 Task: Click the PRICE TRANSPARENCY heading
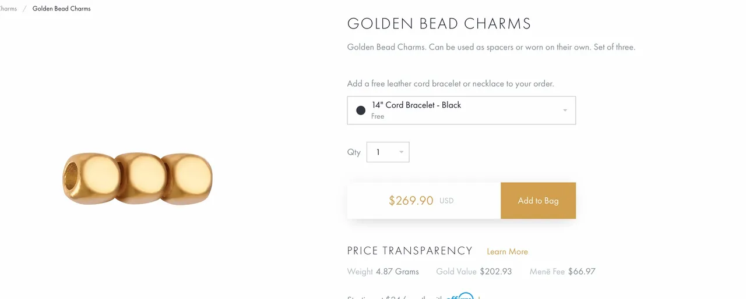(410, 251)
